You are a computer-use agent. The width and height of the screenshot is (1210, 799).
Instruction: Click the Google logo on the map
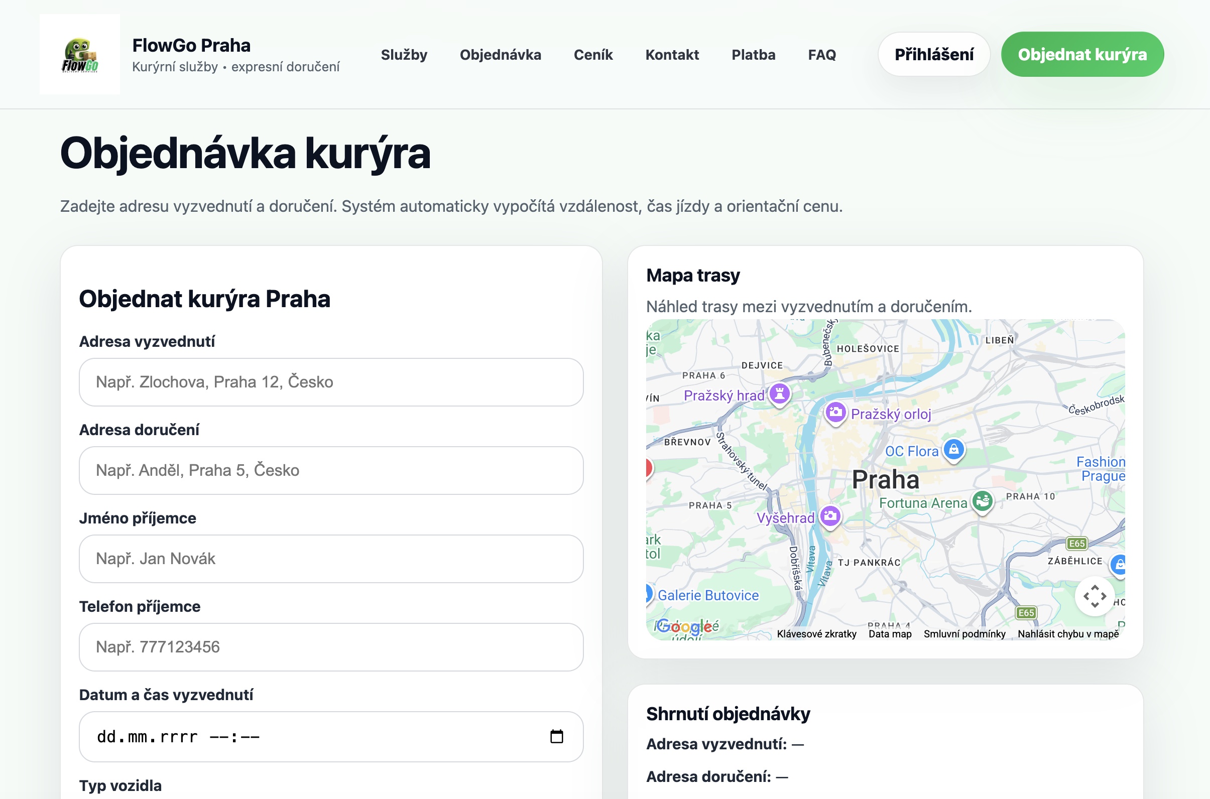pos(683,626)
